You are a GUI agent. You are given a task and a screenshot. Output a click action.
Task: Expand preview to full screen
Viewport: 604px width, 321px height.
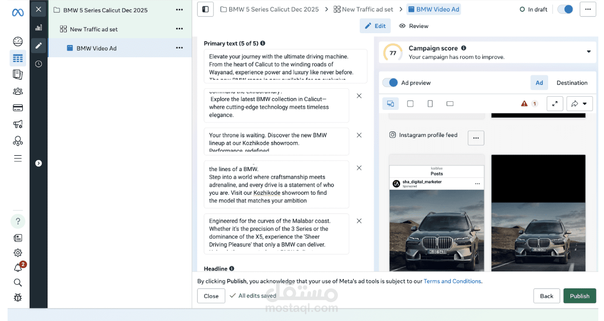pyautogui.click(x=555, y=104)
